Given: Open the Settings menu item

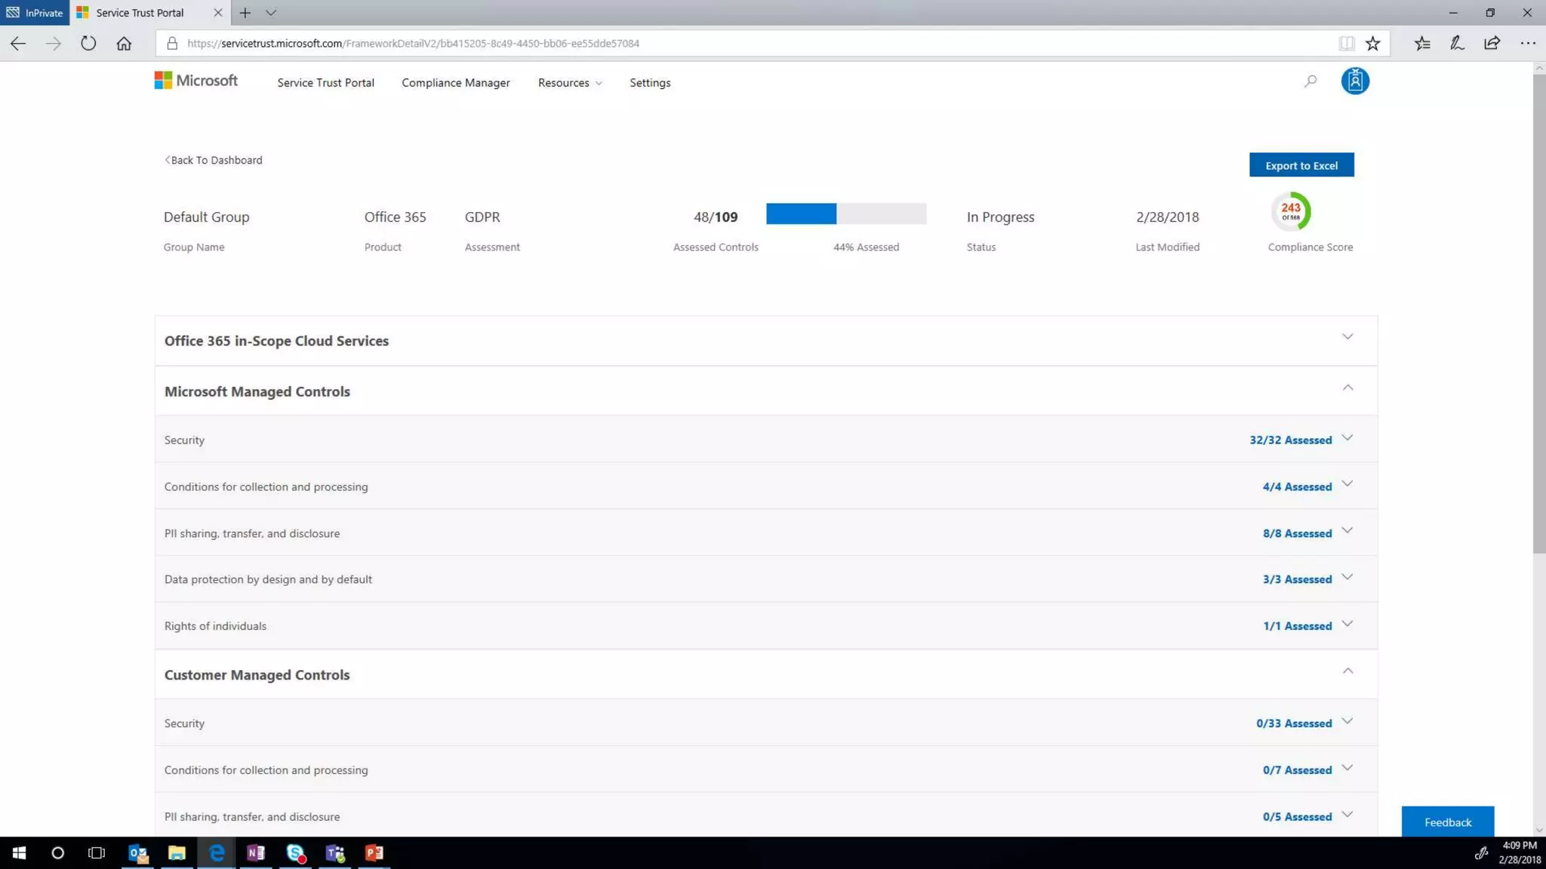Looking at the screenshot, I should [x=650, y=83].
